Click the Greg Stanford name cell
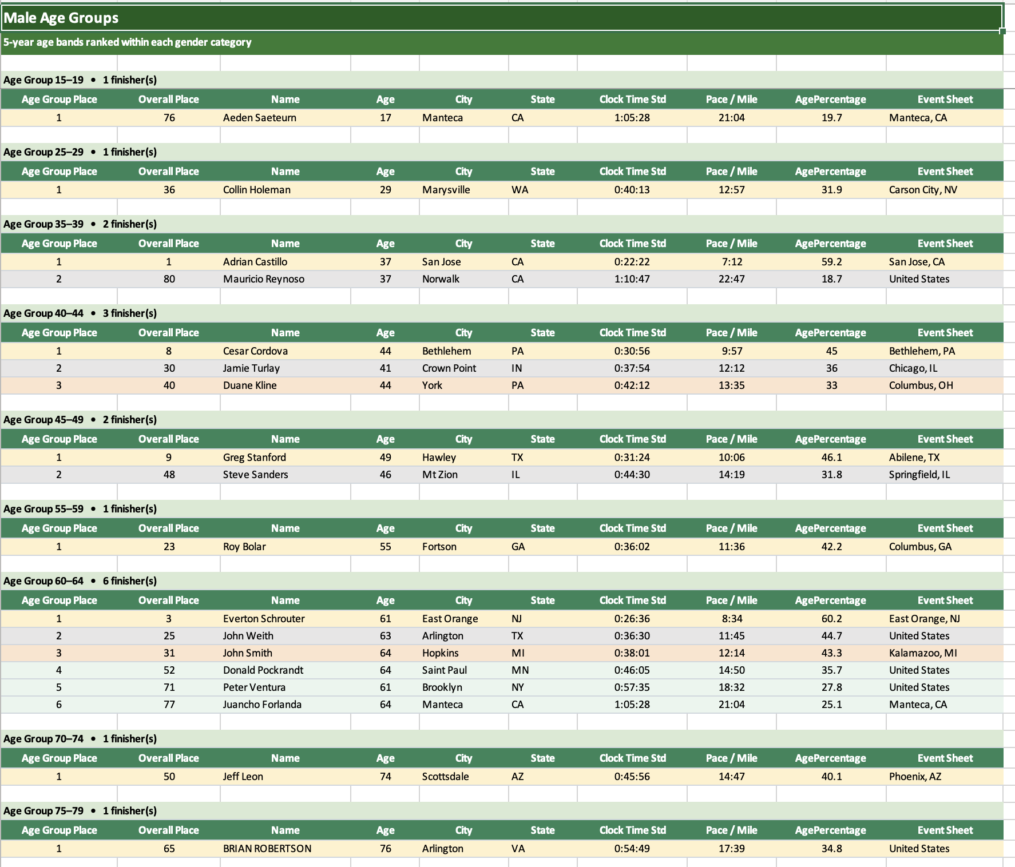The image size is (1015, 867). coord(255,458)
